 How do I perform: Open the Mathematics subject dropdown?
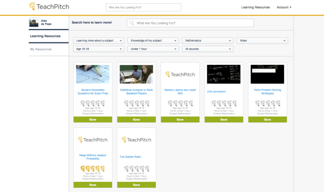(x=208, y=41)
